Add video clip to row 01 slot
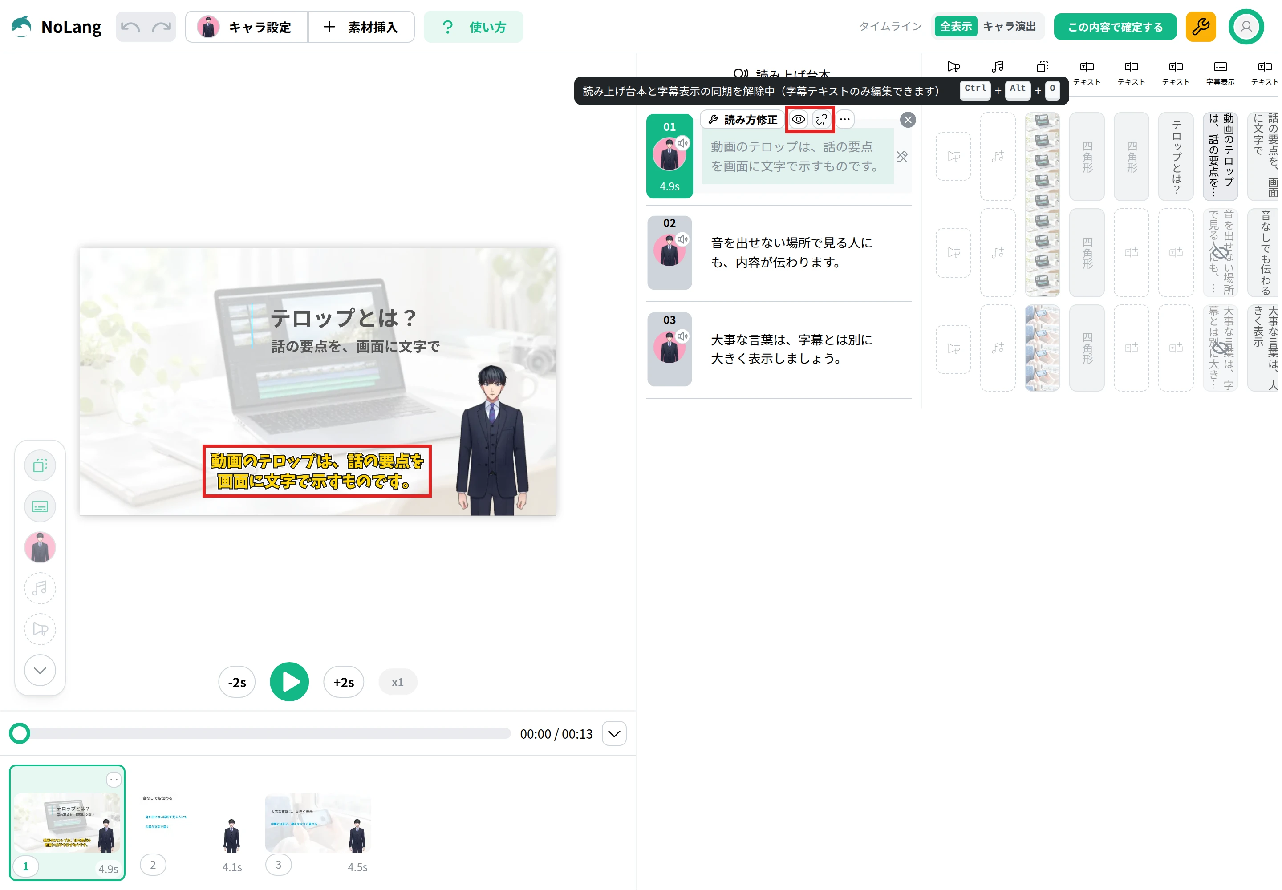Image resolution: width=1282 pixels, height=890 pixels. pyautogui.click(x=953, y=156)
